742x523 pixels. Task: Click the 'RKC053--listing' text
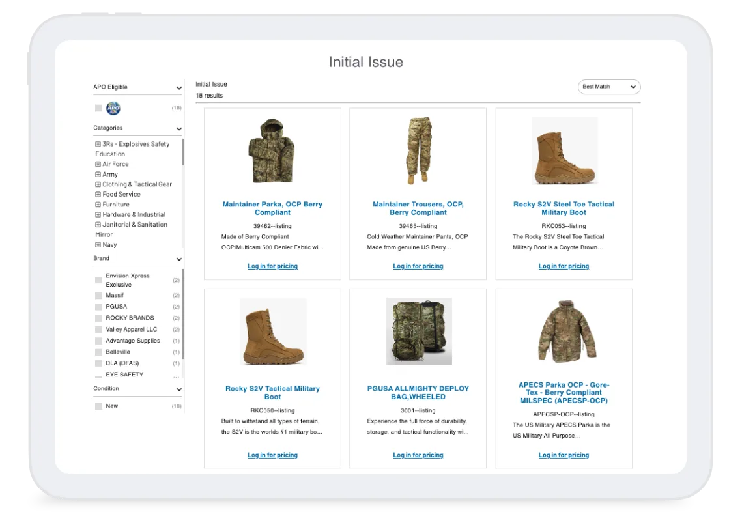[564, 226]
